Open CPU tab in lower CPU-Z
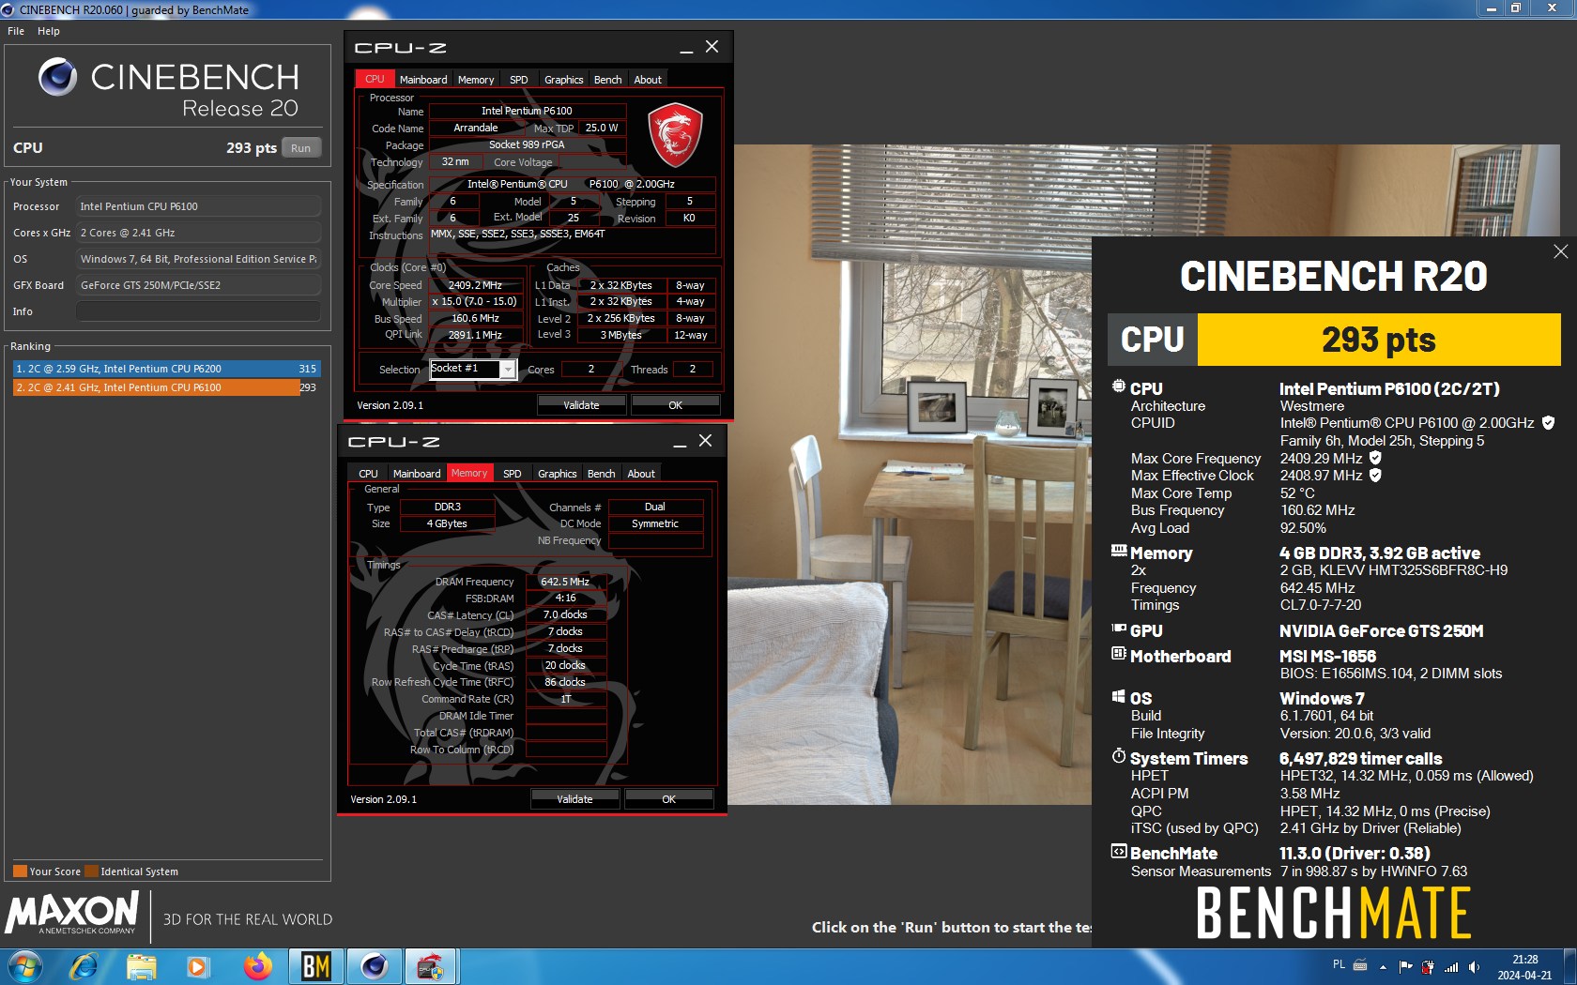Screen dimensions: 1577x985 pos(368,474)
